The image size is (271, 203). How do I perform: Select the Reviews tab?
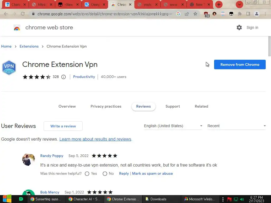[x=143, y=106]
